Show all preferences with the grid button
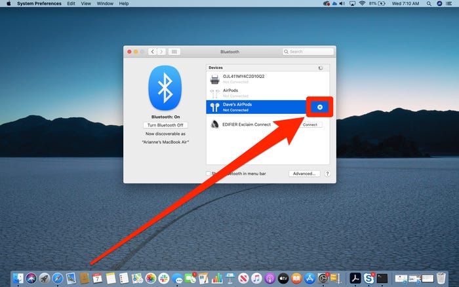459x287 pixels. pyautogui.click(x=174, y=52)
